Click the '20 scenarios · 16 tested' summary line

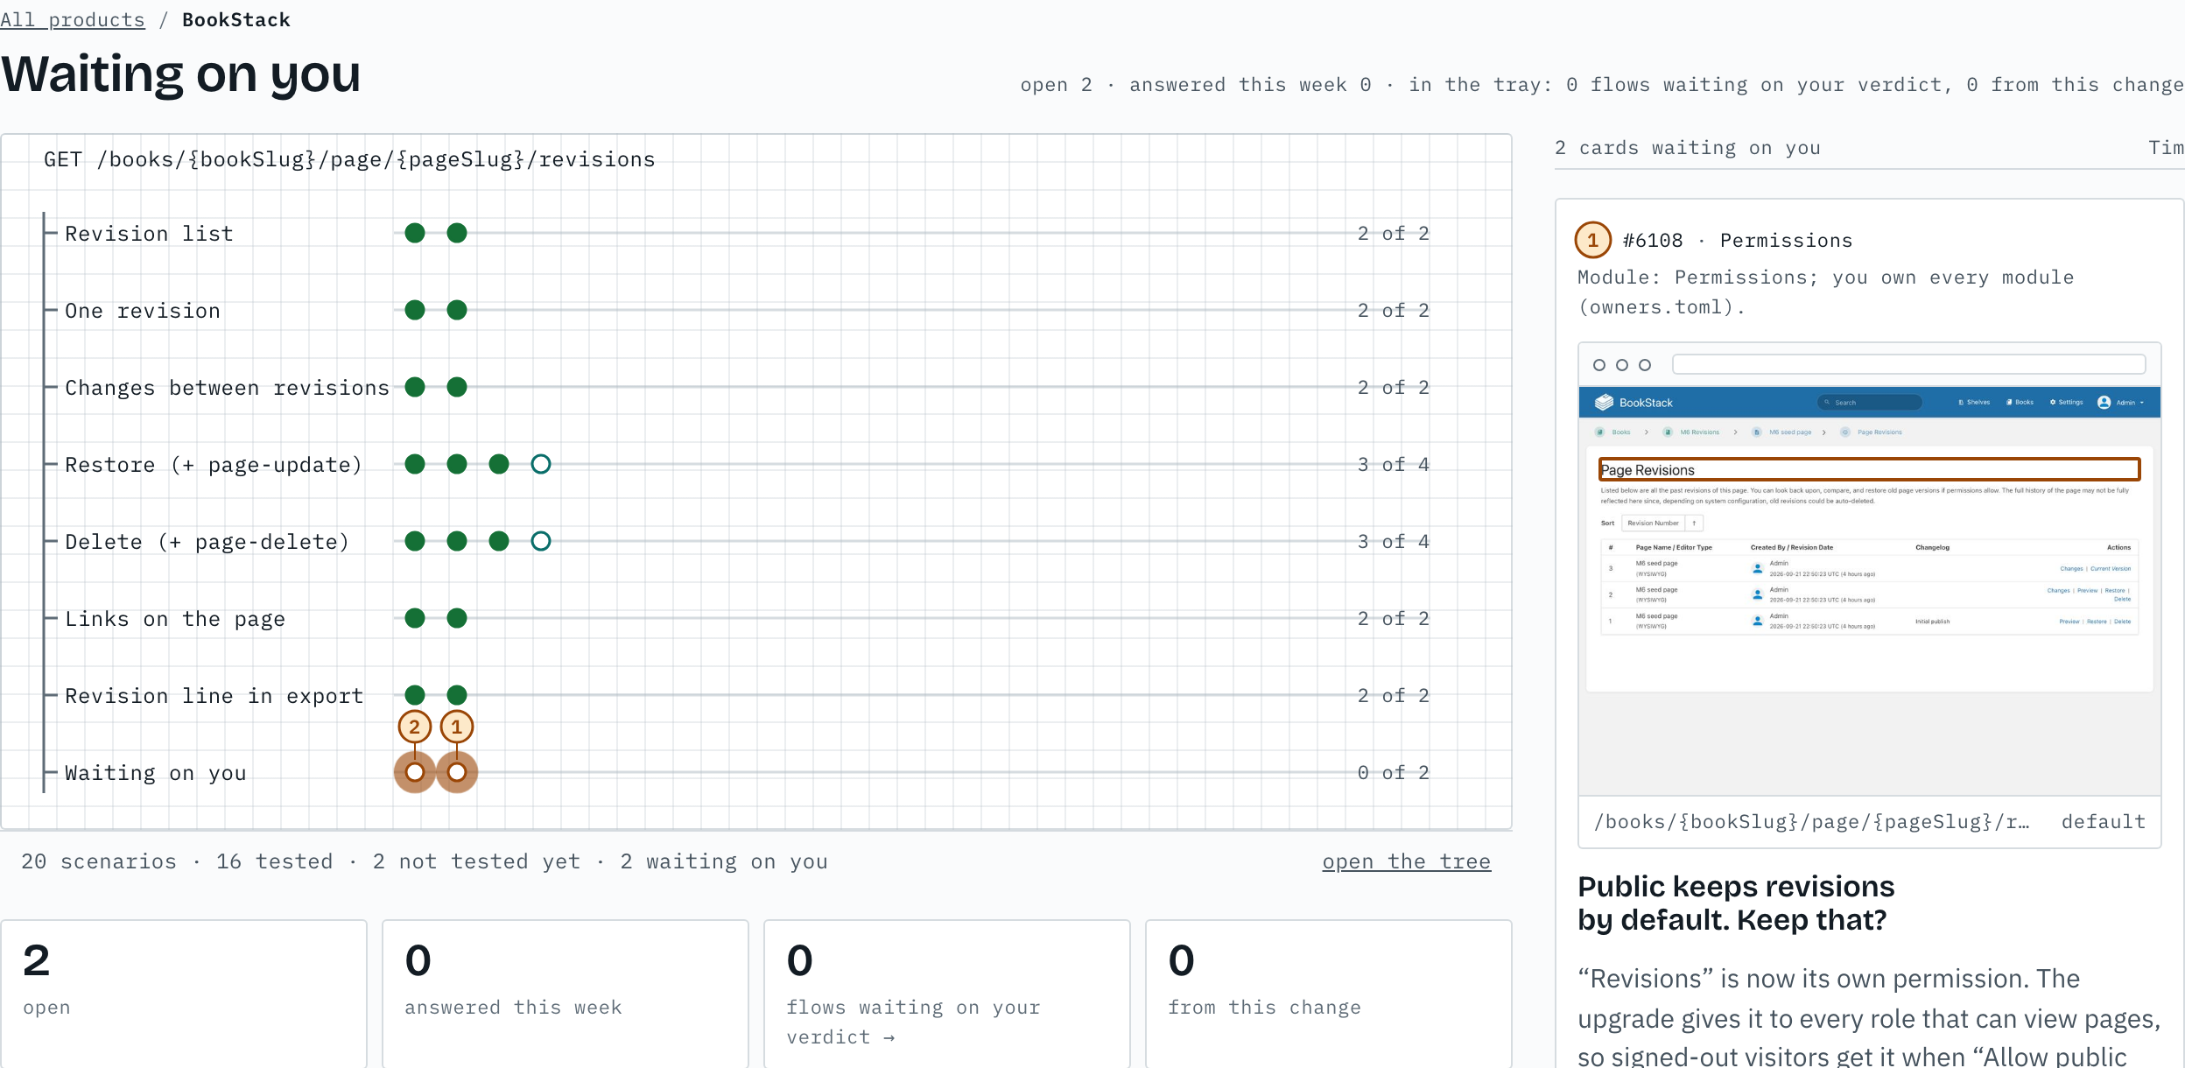click(425, 861)
